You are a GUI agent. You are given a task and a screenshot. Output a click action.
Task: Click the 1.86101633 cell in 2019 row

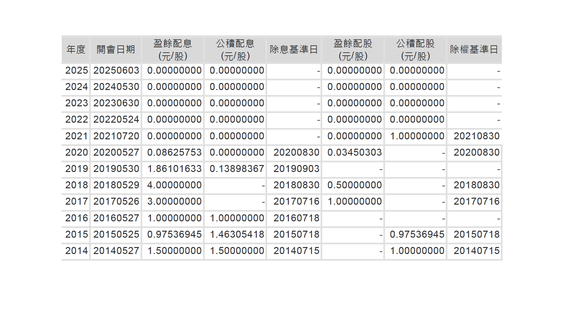tap(174, 169)
